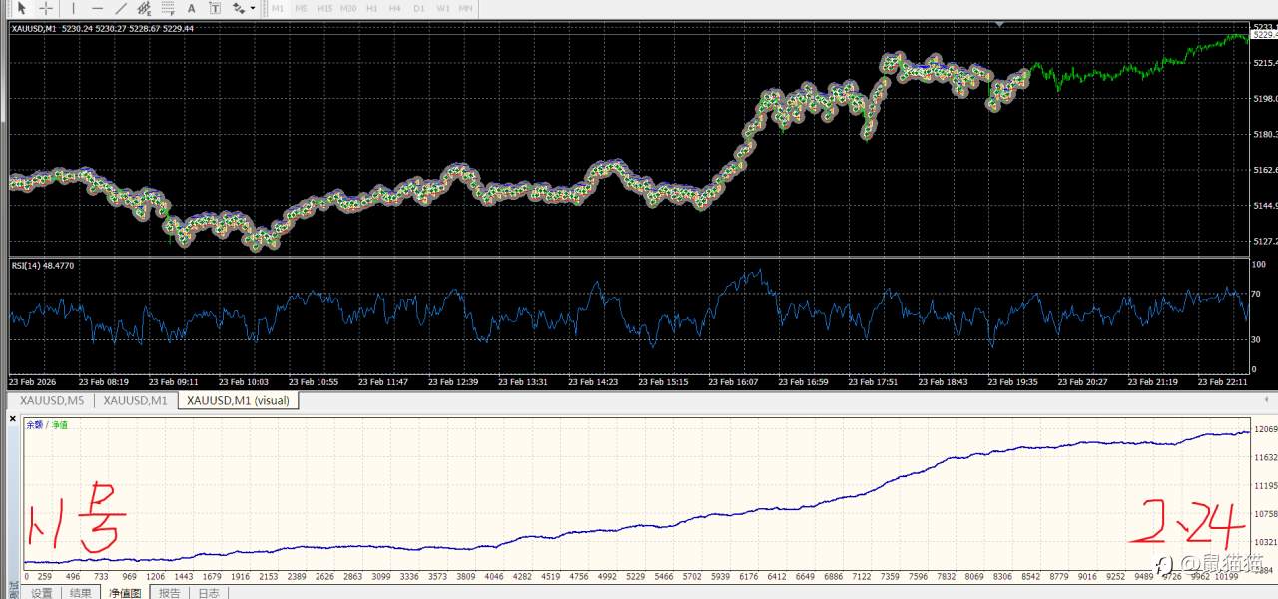Open the 报告 tester tab
The image size is (1278, 599).
(169, 593)
